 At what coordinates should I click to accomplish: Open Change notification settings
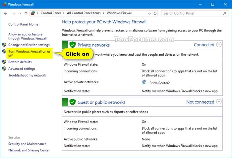point(29,45)
